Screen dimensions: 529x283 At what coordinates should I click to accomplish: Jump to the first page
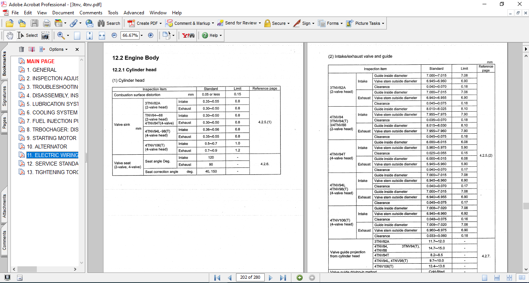click(x=217, y=278)
